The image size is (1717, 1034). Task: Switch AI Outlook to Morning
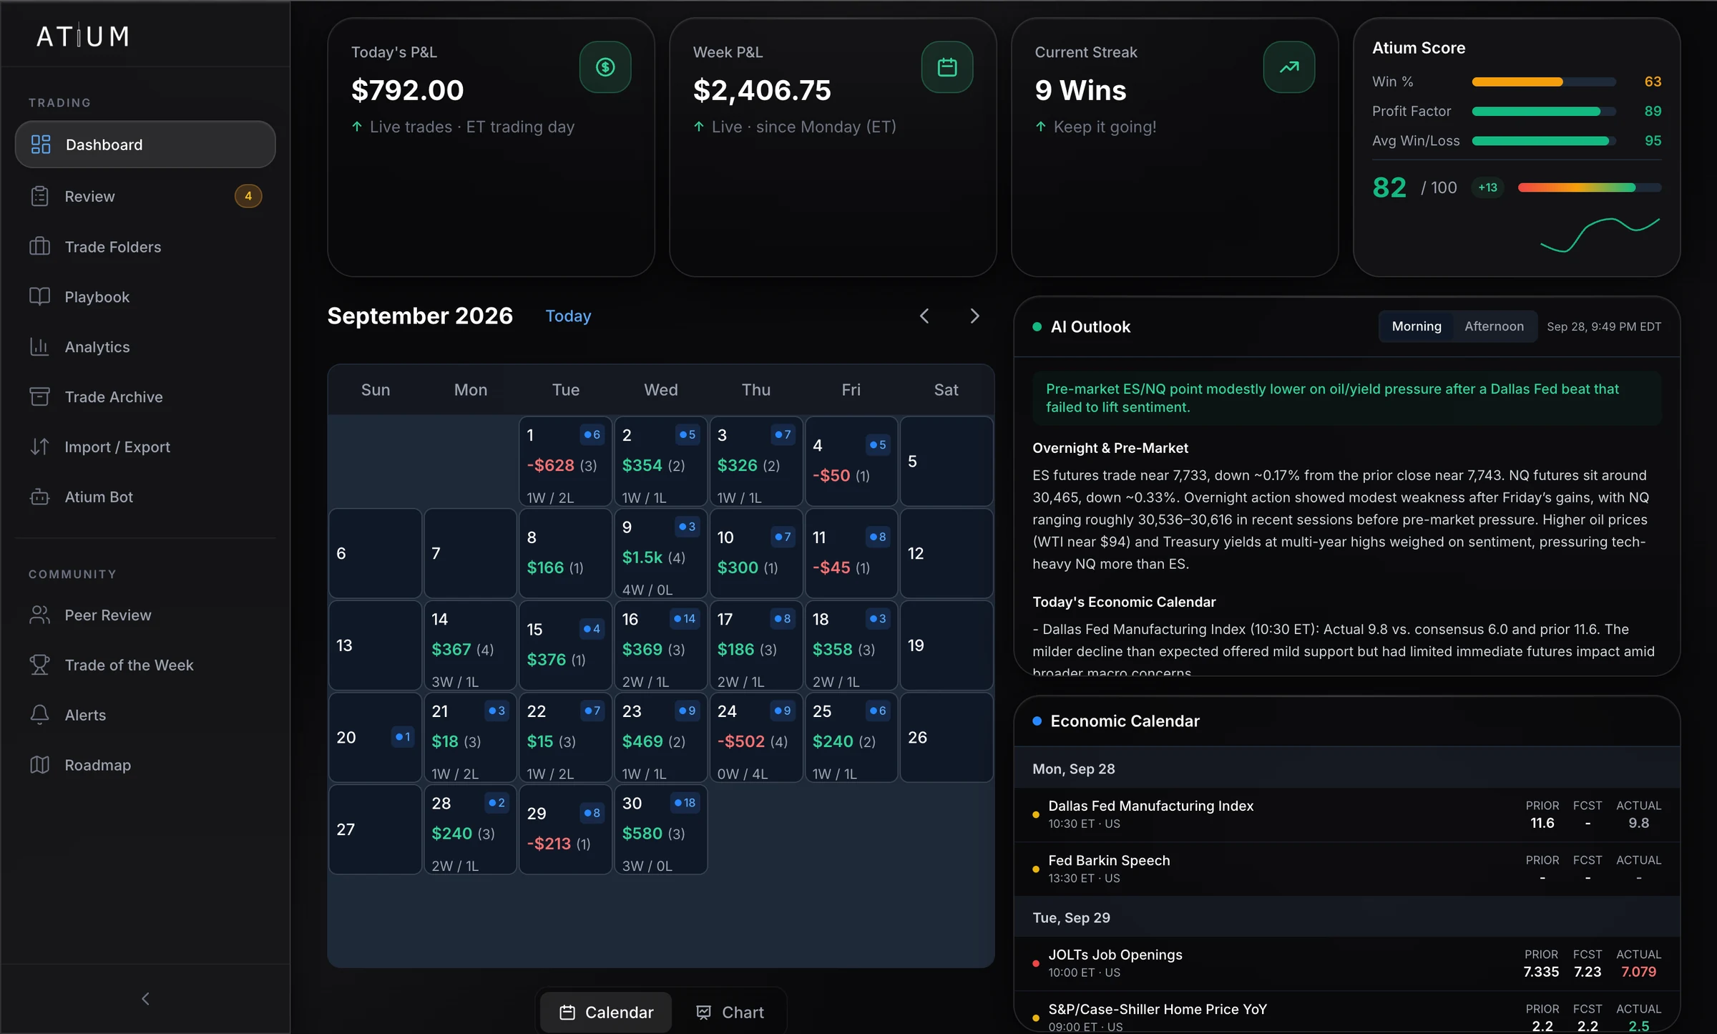pyautogui.click(x=1417, y=326)
